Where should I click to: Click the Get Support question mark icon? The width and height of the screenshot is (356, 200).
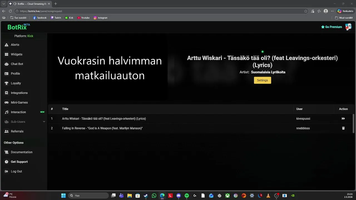click(6, 162)
